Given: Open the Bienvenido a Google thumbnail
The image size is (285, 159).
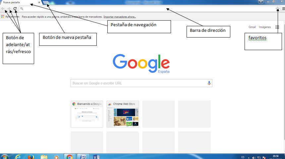Looking at the screenshot, I should (x=87, y=114).
